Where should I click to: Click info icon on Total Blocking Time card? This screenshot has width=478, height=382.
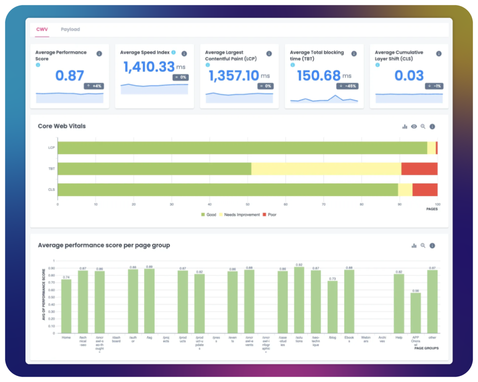[x=354, y=53]
